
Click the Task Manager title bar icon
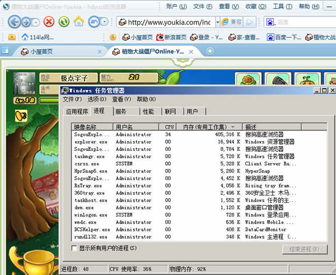pos(65,90)
